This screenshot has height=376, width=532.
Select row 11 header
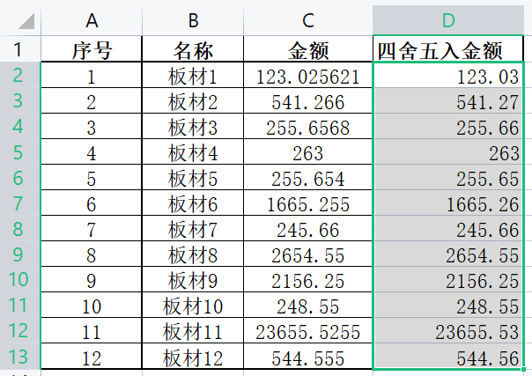tap(20, 306)
